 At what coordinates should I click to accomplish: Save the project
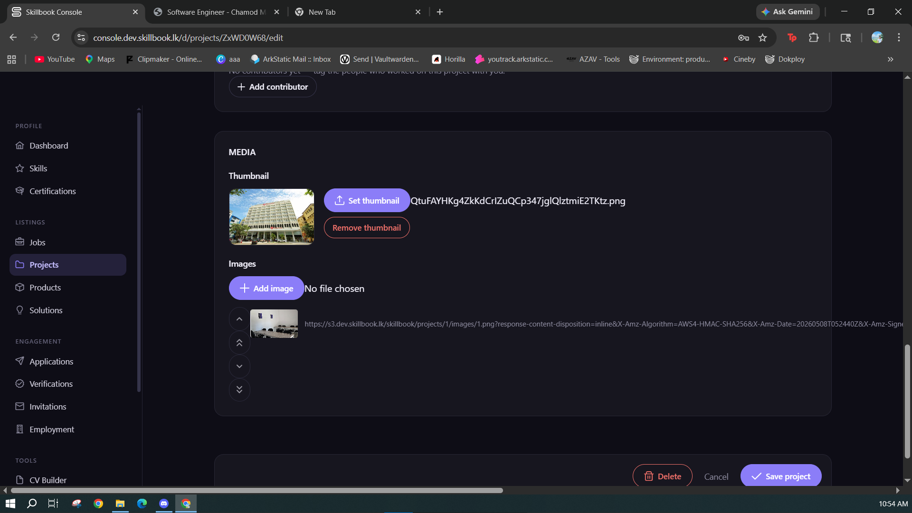click(x=781, y=476)
